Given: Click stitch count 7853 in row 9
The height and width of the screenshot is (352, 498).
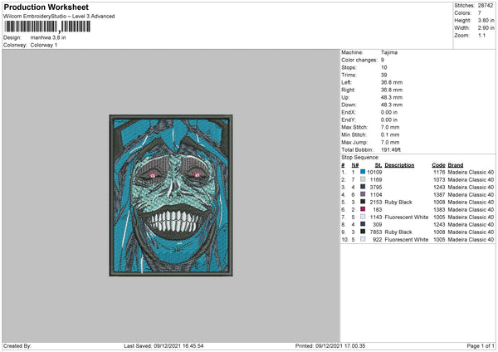Looking at the screenshot, I should pos(376,232).
